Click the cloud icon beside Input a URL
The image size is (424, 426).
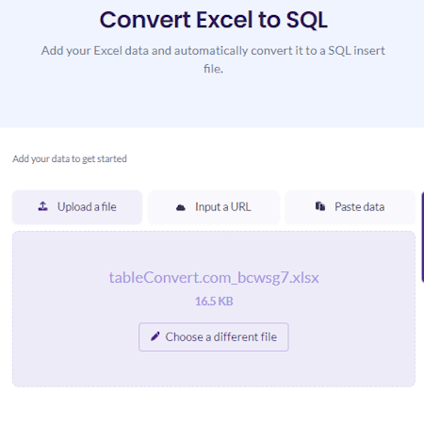click(181, 207)
